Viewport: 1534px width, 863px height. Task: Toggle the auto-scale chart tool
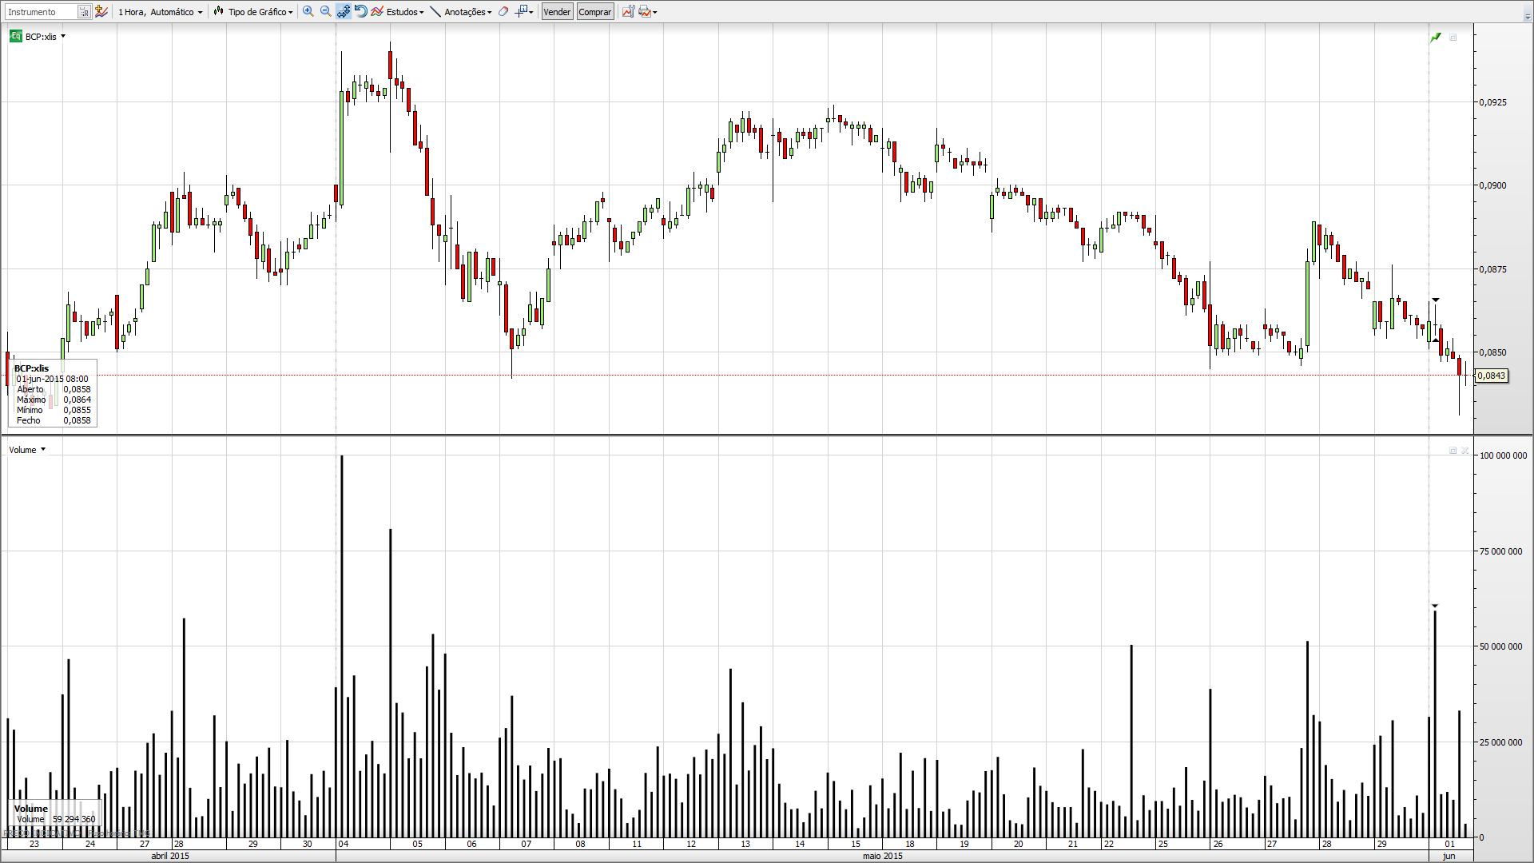343,11
